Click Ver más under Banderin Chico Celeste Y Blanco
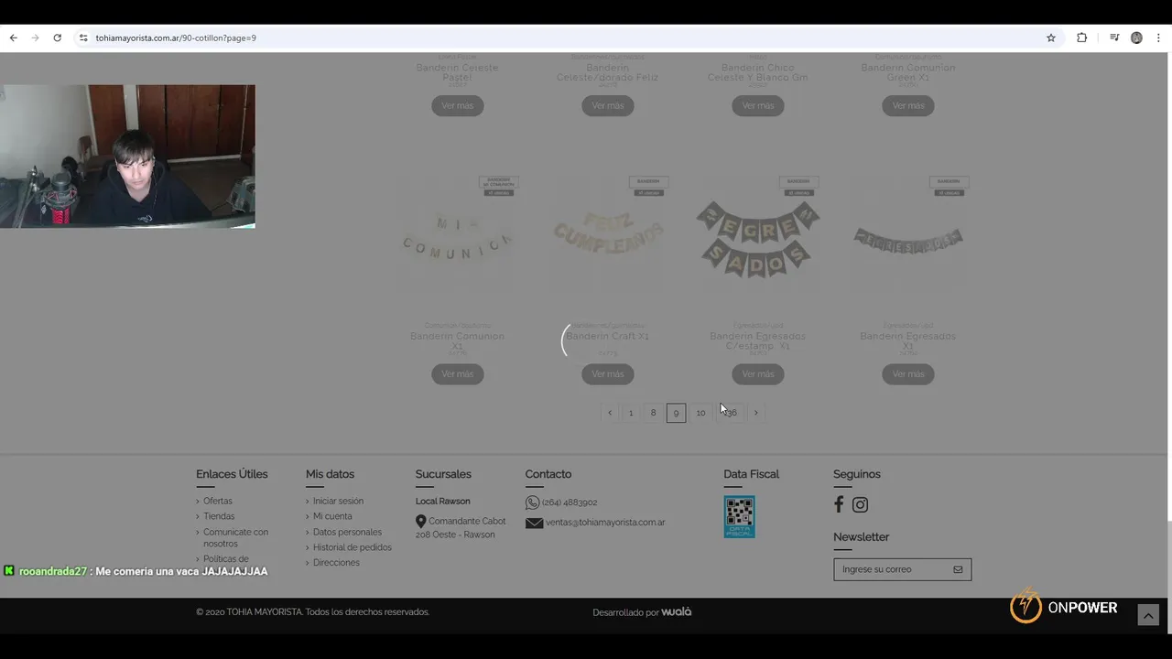Viewport: 1172px width, 659px height. pyautogui.click(x=758, y=105)
